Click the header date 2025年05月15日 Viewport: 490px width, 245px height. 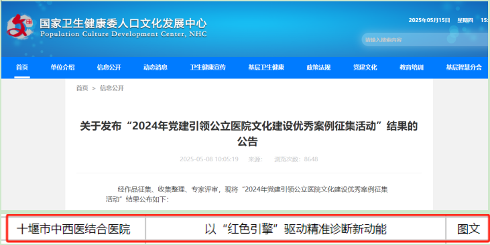pos(430,20)
